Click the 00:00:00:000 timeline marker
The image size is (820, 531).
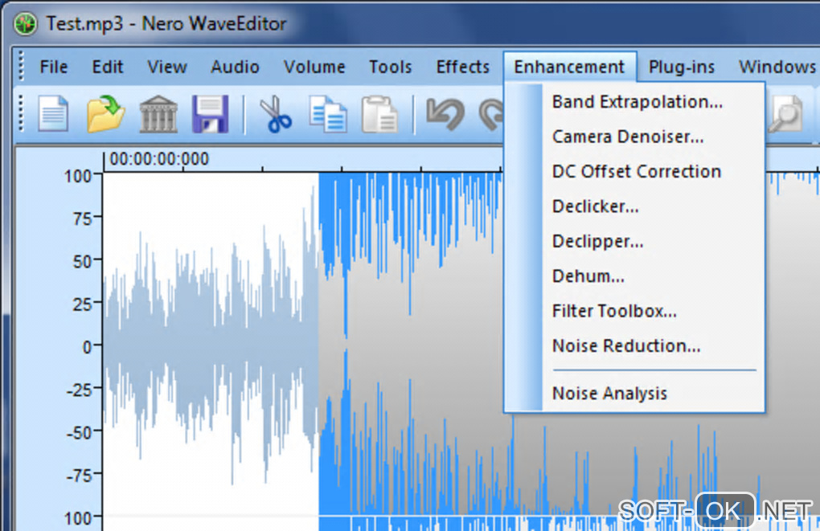[159, 159]
